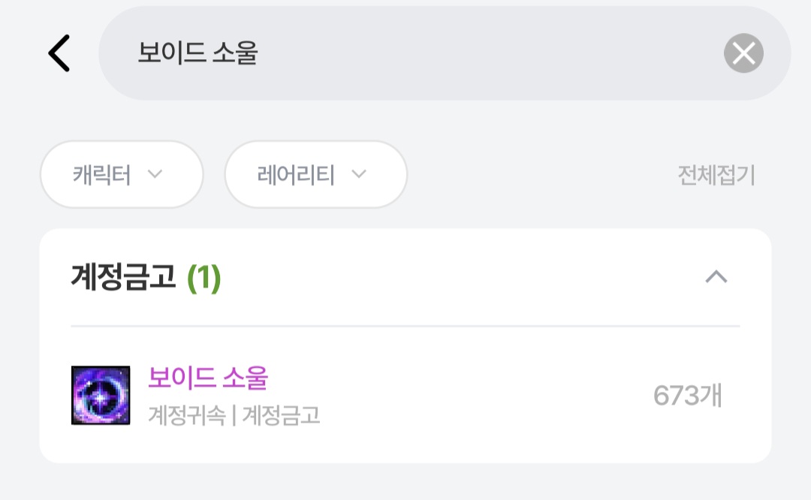Viewport: 811px width, 500px height.
Task: Go back using the left arrow icon
Action: (59, 53)
